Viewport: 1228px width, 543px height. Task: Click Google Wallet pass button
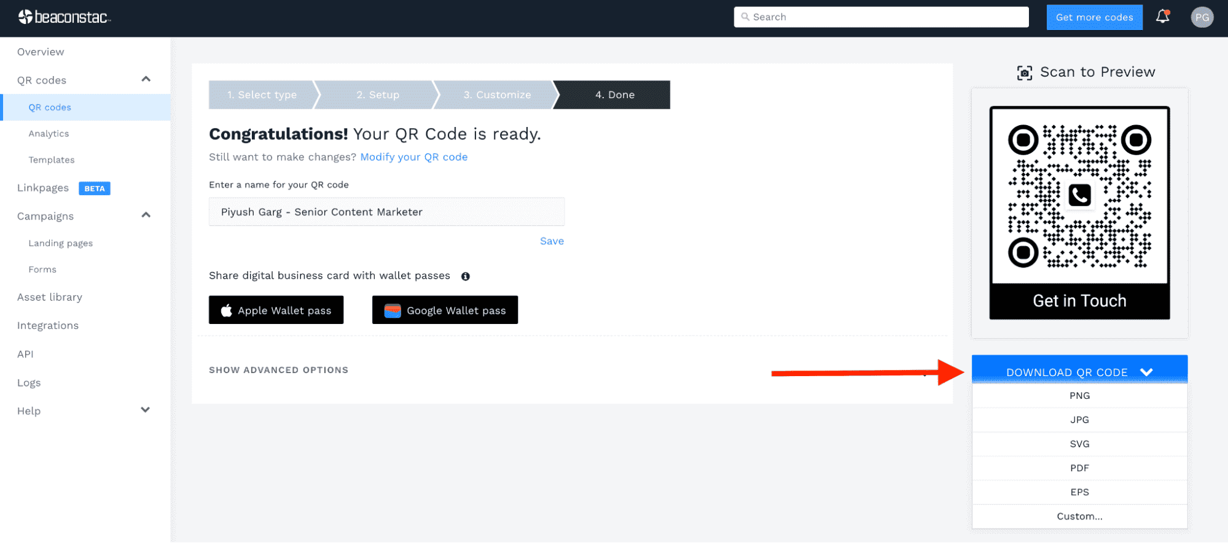point(445,310)
